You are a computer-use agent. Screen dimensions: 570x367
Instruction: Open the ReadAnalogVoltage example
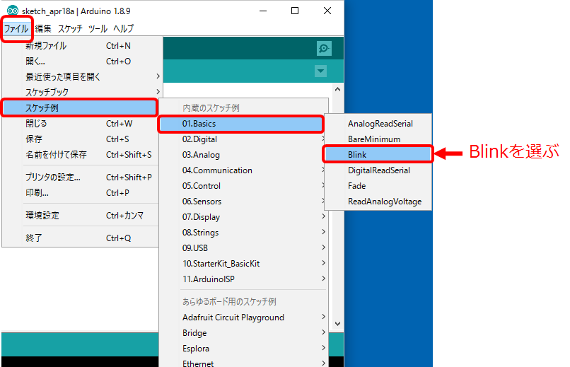(x=378, y=202)
